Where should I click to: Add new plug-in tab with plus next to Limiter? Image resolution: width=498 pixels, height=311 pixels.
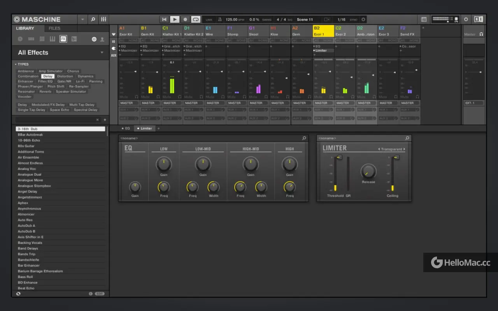coord(158,128)
